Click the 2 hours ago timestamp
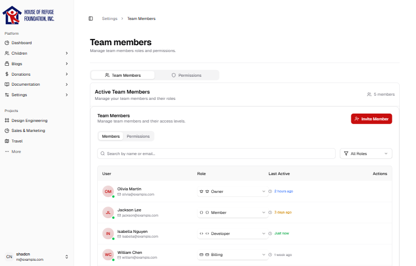Viewport: 416px width, 266px height. coord(284,191)
